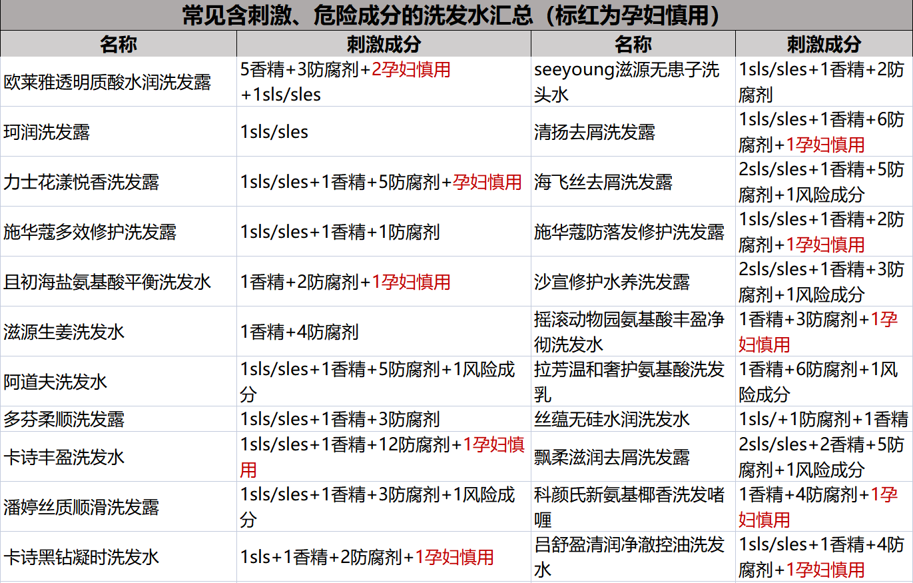Select the title cell 常见含刺激、危险成分的洗发水汇总

coord(456,15)
